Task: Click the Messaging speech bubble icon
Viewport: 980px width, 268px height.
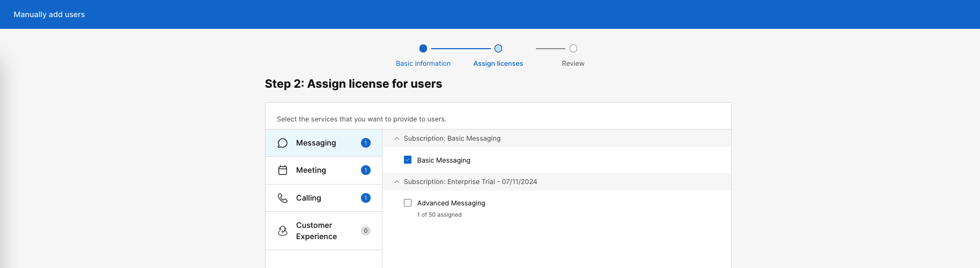Action: click(x=283, y=143)
